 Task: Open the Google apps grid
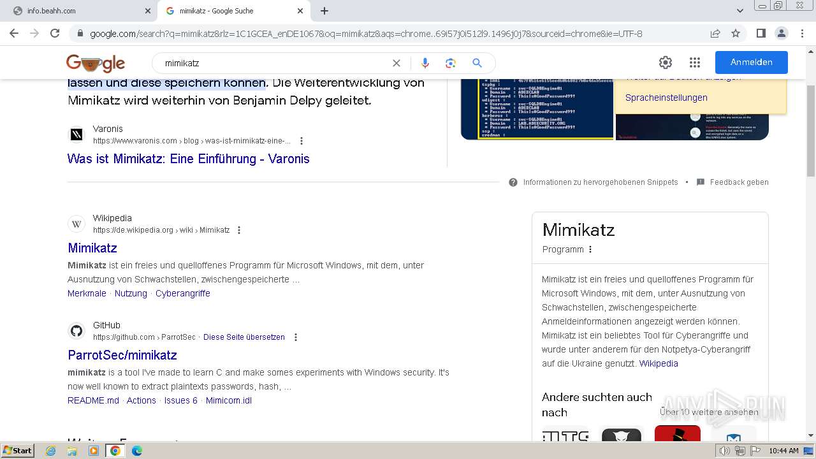click(x=695, y=62)
